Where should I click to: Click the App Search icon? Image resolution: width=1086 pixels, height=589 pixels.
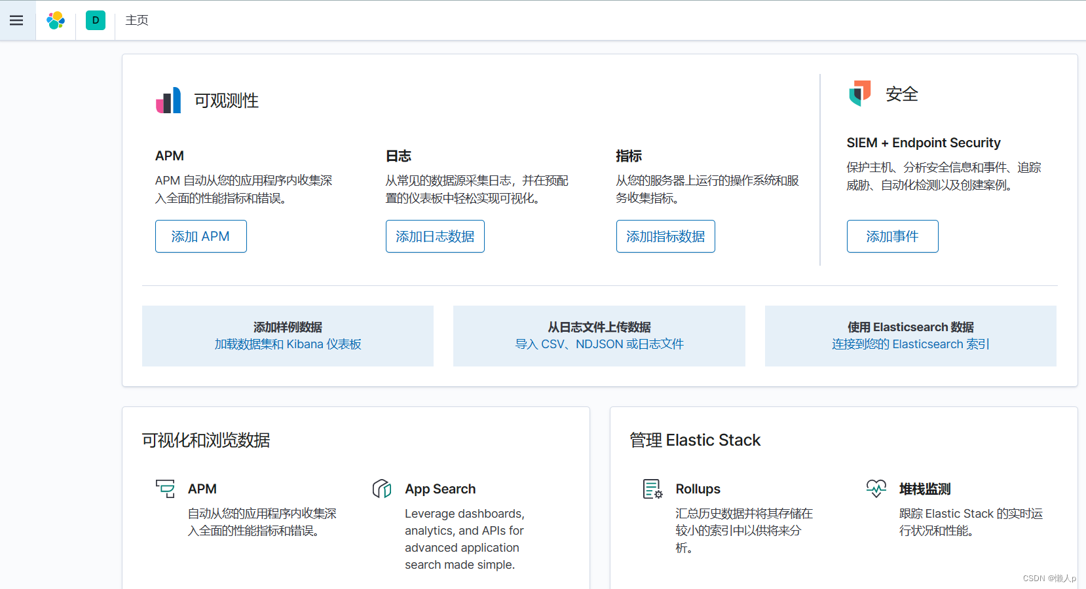(382, 489)
